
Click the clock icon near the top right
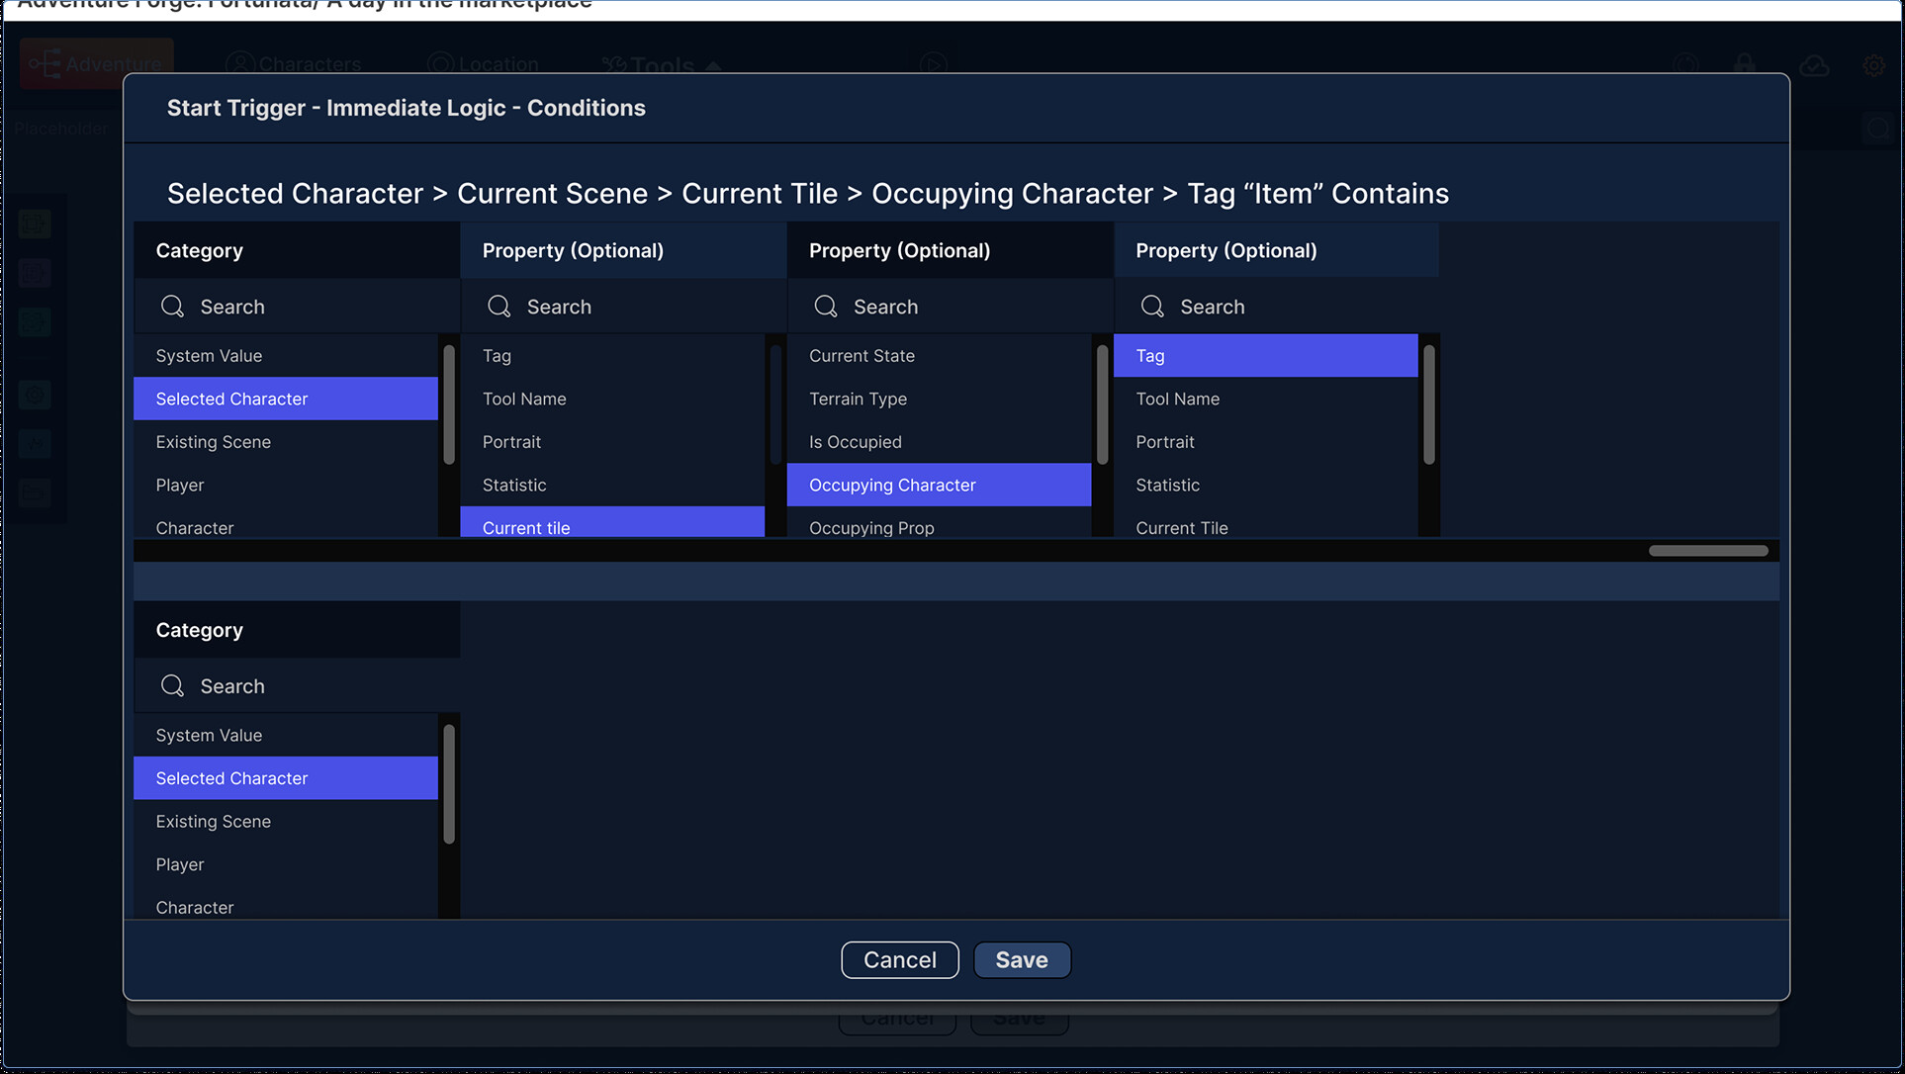(x=1686, y=63)
